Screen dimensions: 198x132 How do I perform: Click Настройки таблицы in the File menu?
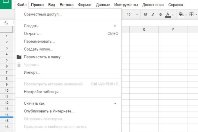click(x=43, y=92)
